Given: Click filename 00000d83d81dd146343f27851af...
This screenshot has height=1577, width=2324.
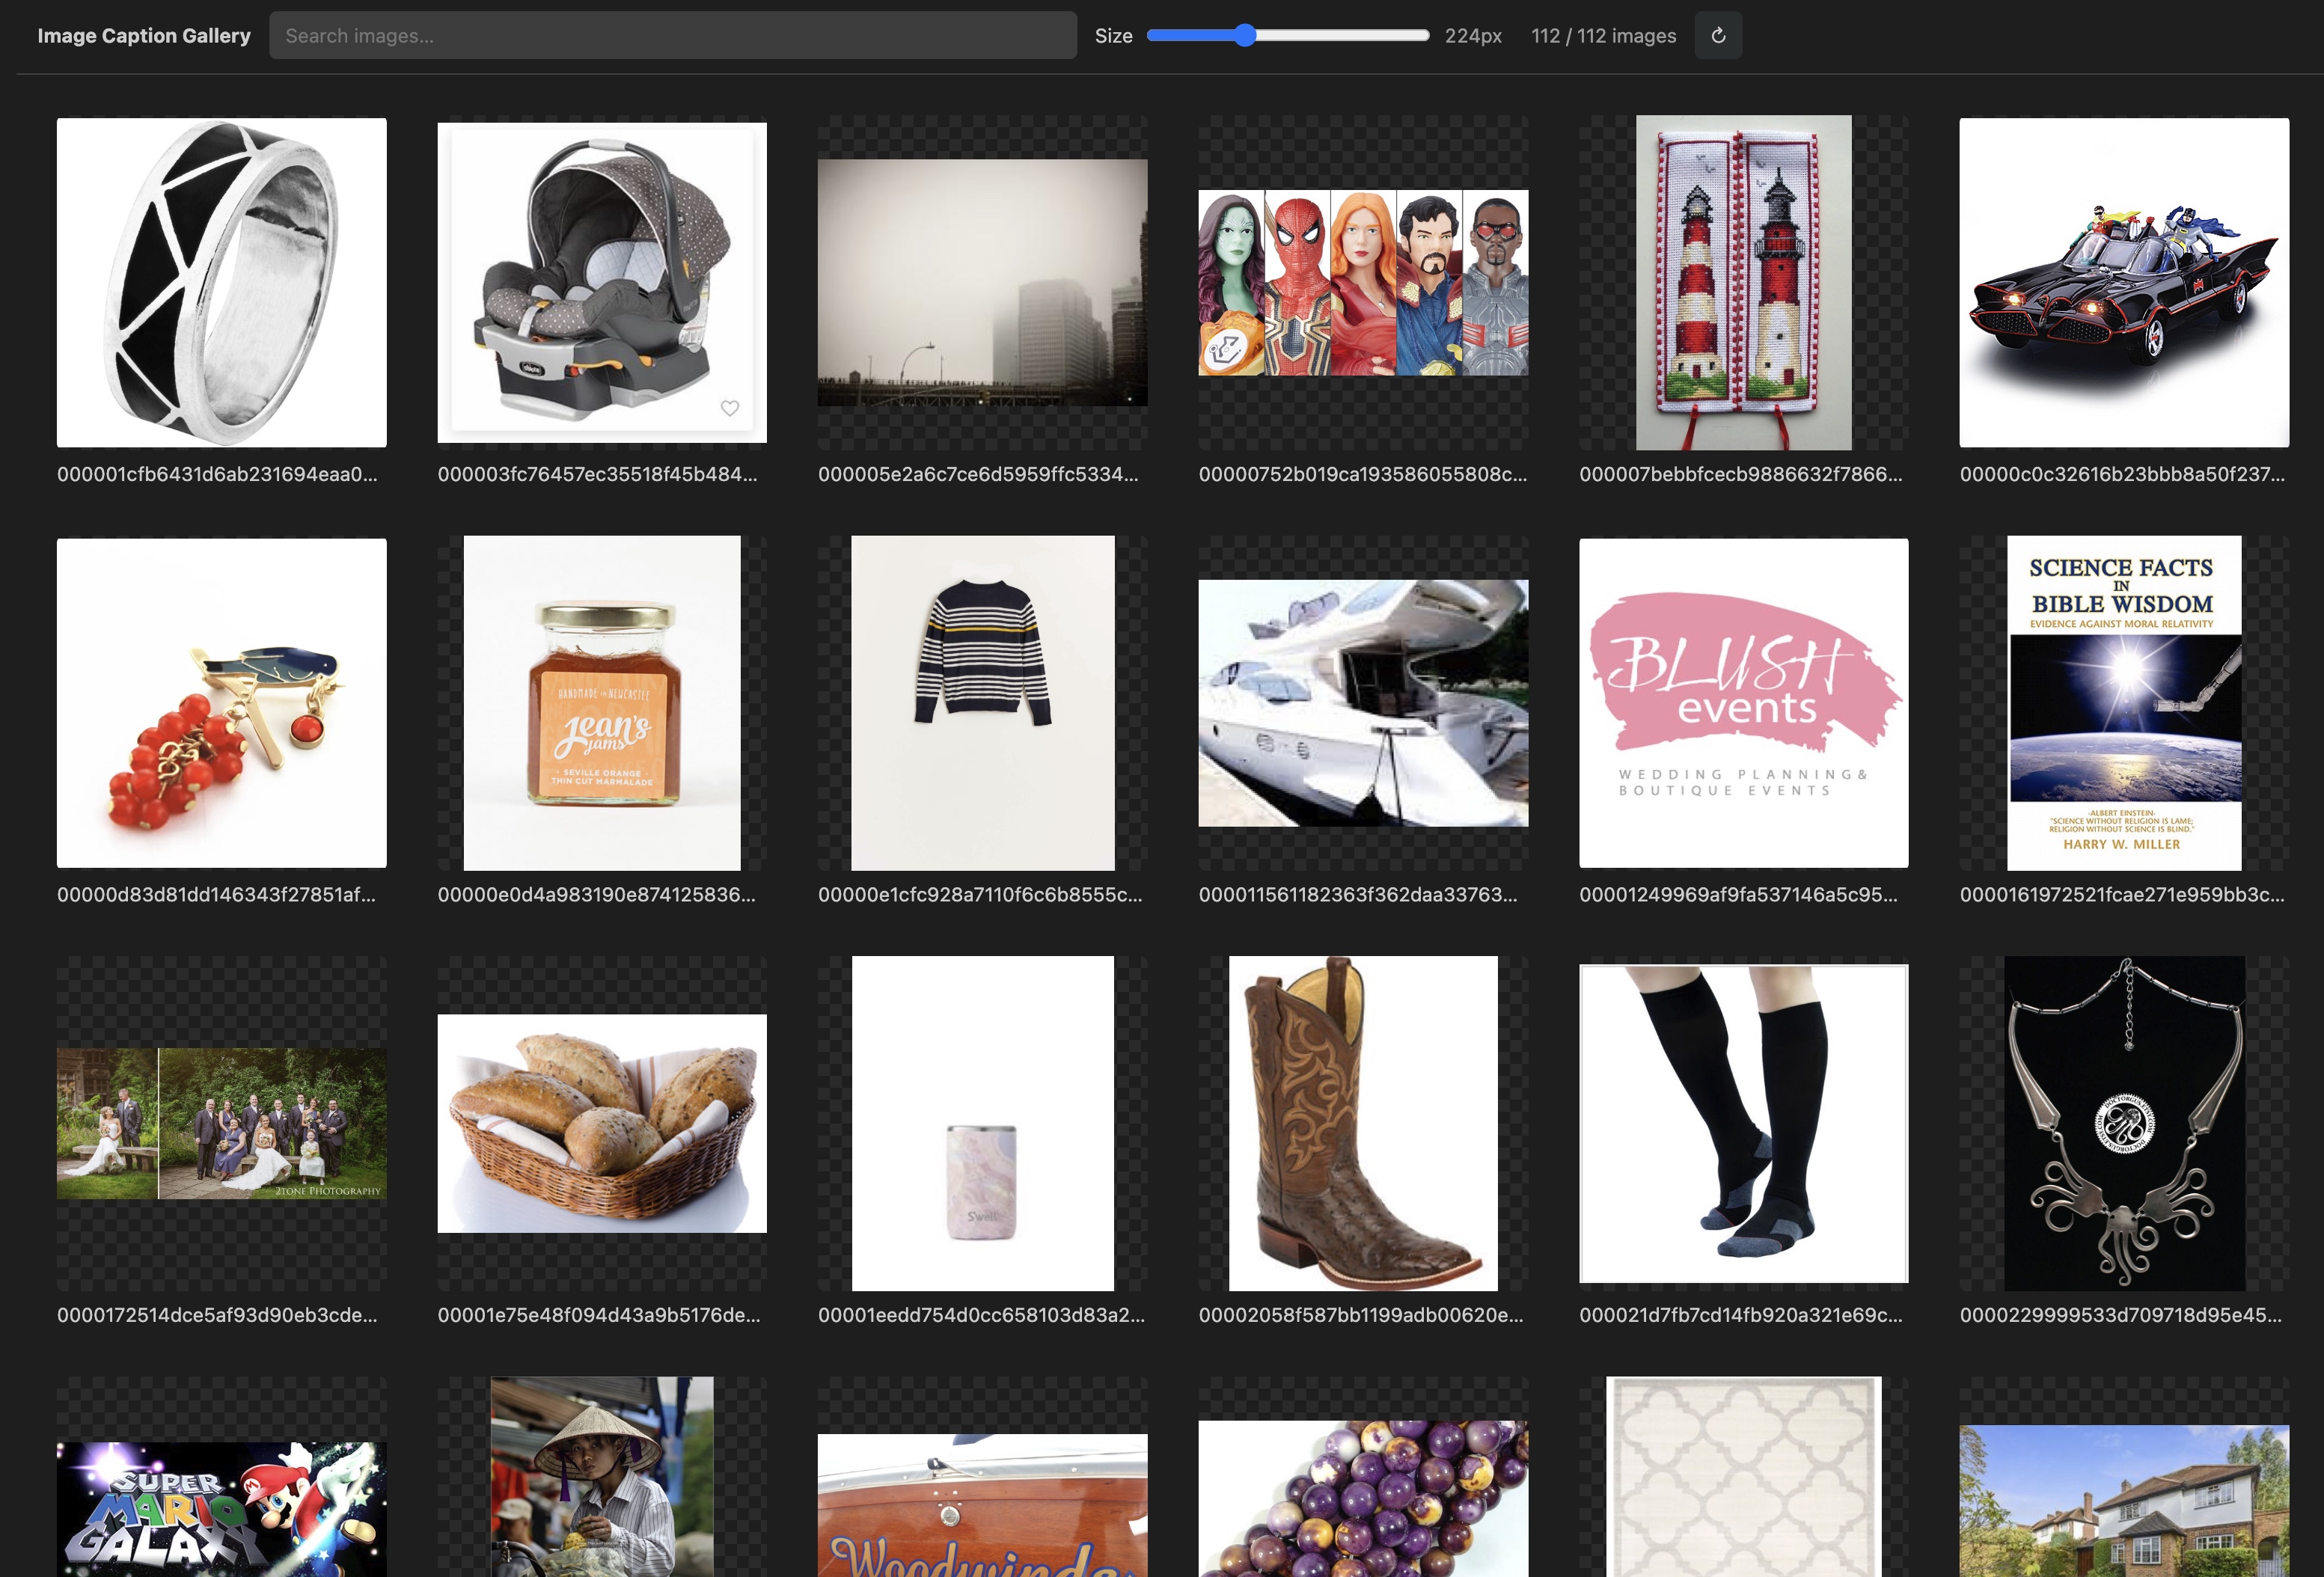Looking at the screenshot, I should click(217, 894).
